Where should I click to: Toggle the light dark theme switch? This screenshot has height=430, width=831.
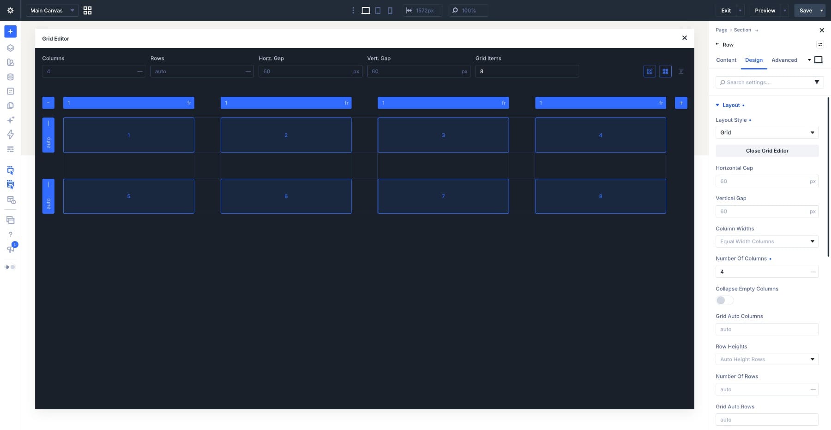coord(10,267)
